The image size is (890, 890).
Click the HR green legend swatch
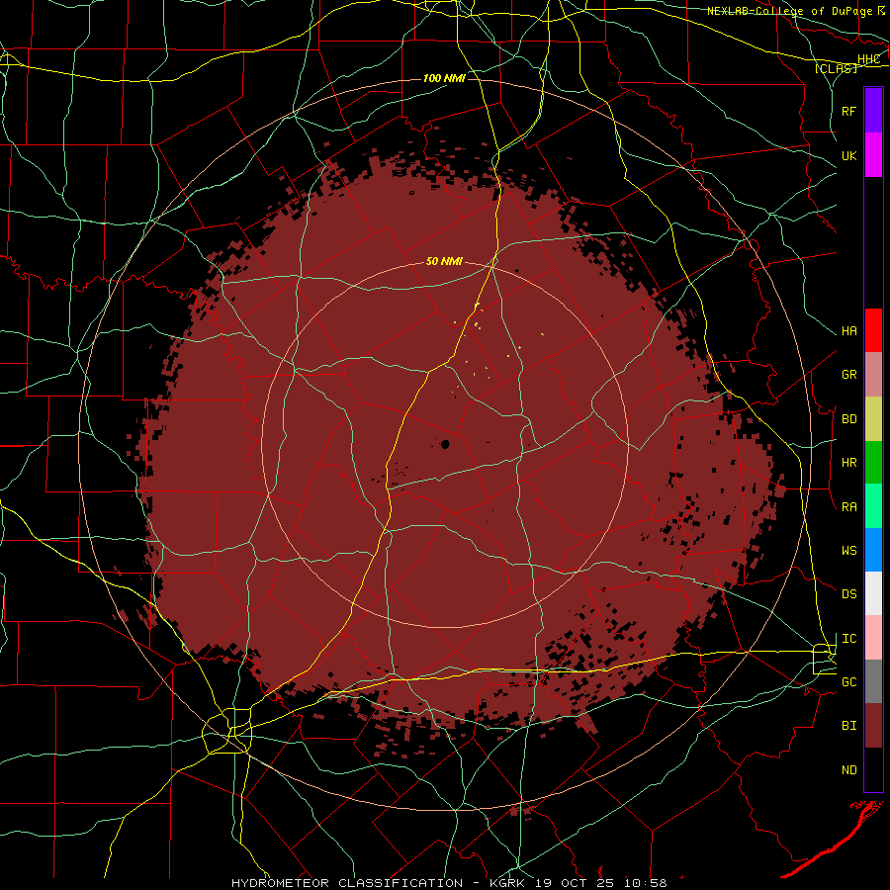(x=873, y=463)
